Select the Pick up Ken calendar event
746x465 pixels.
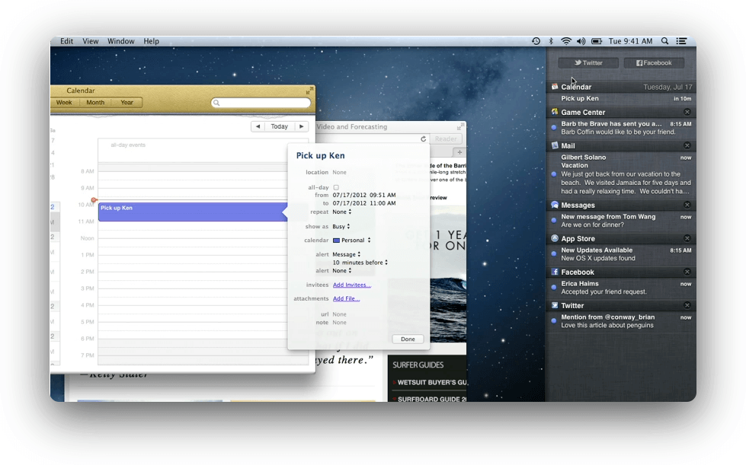(193, 212)
